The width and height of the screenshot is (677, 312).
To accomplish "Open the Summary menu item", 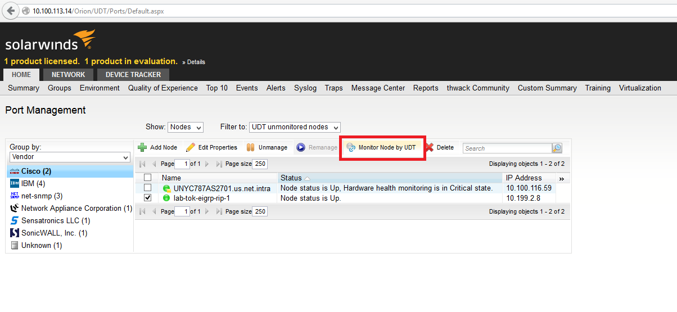I will (x=24, y=88).
